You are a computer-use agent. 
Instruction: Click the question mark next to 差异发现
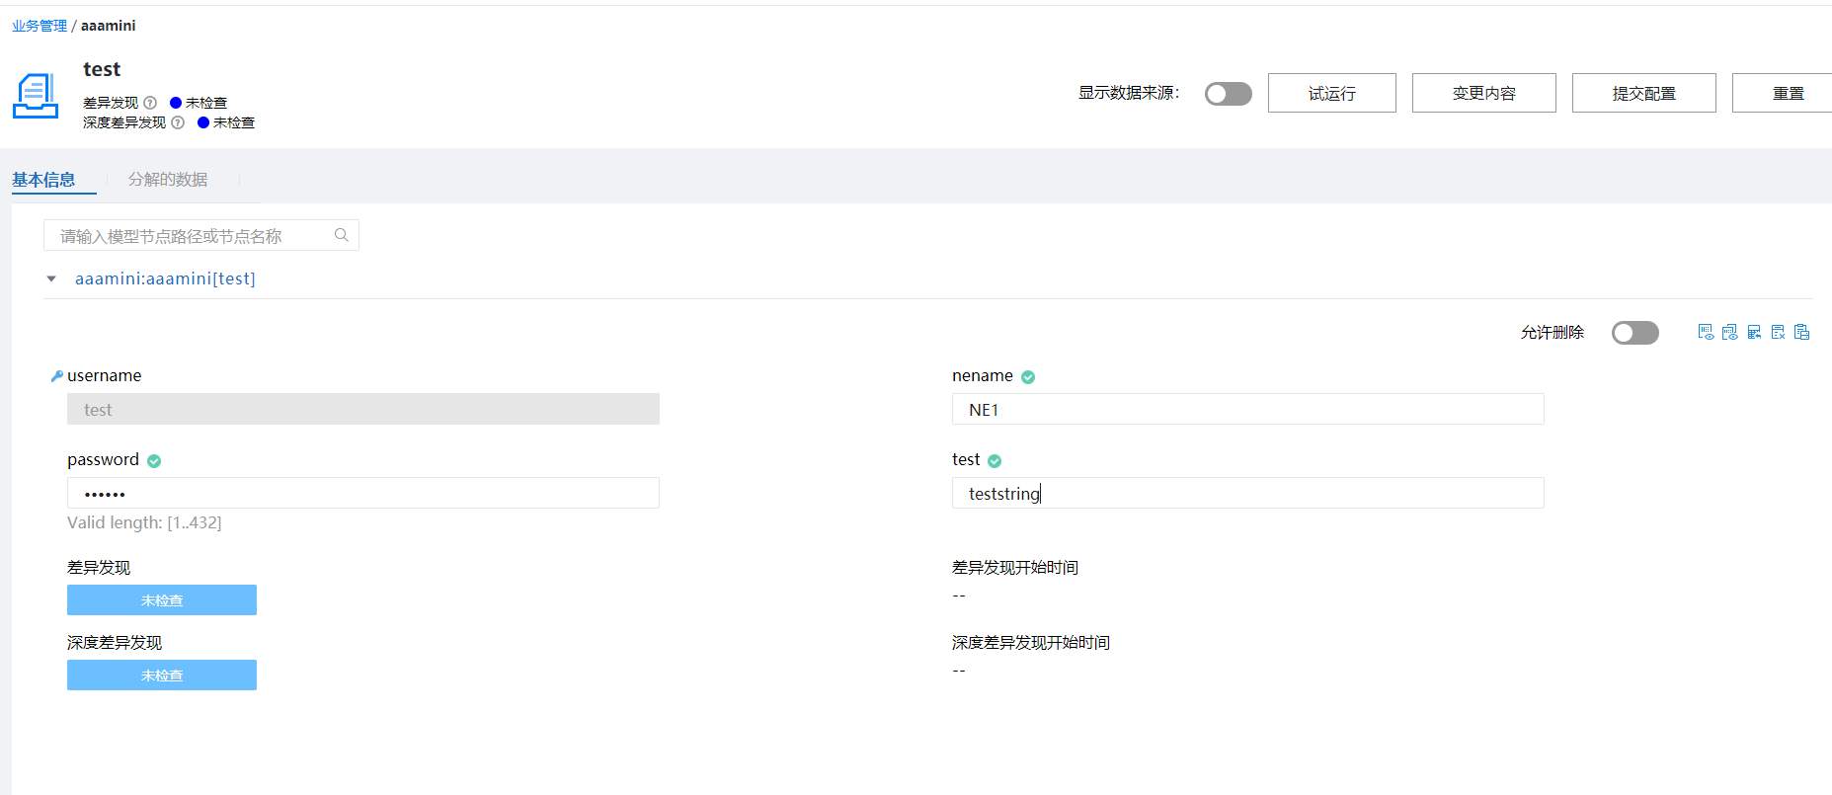(150, 103)
